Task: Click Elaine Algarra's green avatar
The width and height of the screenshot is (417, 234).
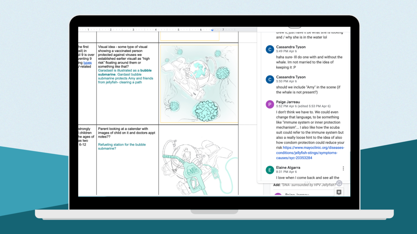Action: 270,170
